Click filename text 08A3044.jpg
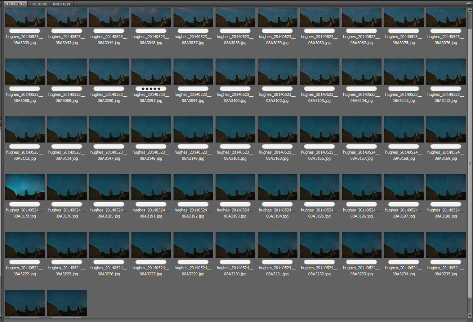Viewport: 473px width, 322px height. [x=109, y=43]
